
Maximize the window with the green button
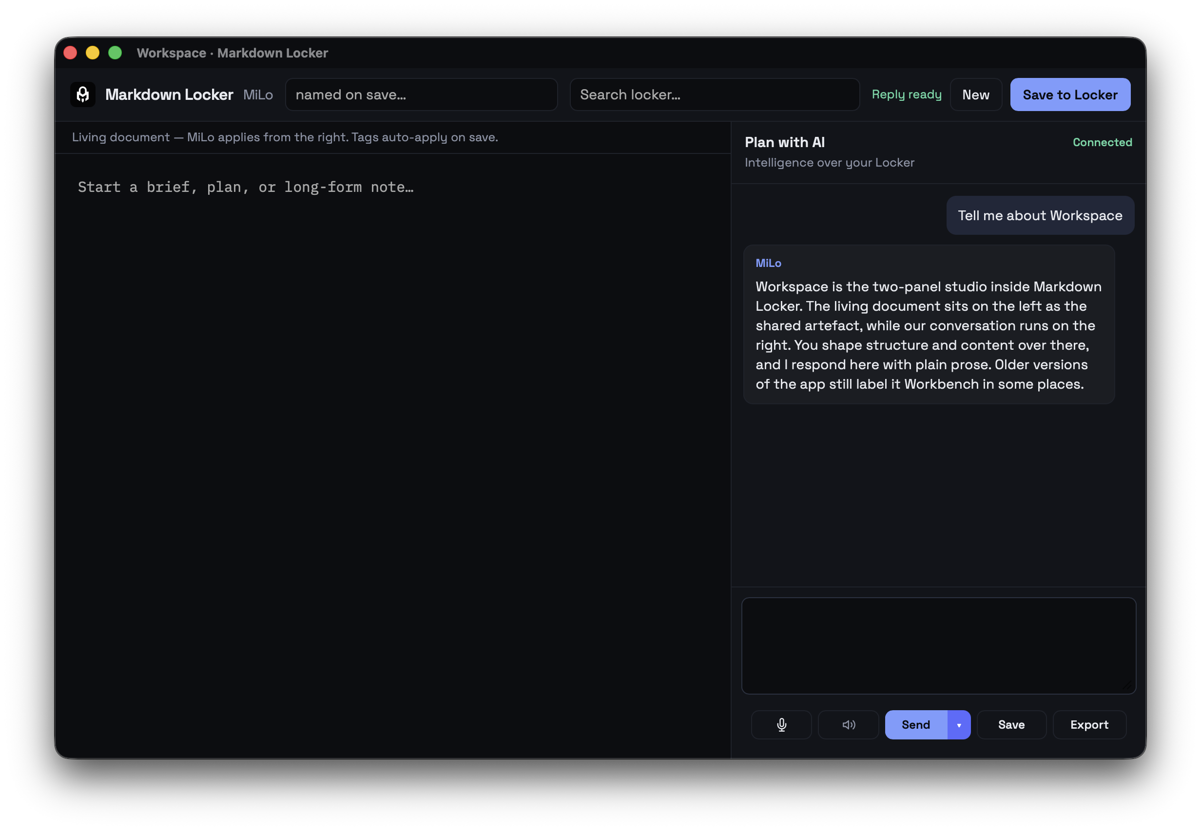click(x=115, y=53)
